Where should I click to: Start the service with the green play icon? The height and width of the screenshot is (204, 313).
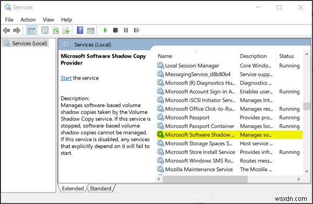click(x=105, y=30)
